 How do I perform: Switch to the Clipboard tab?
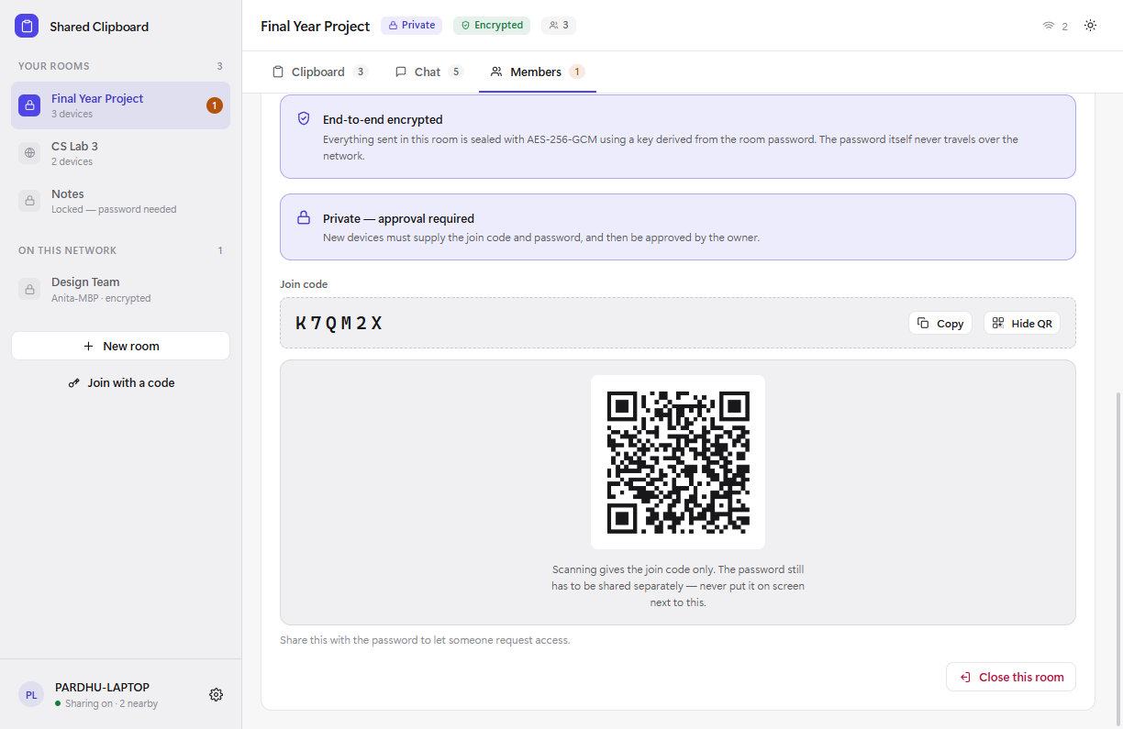click(x=320, y=72)
